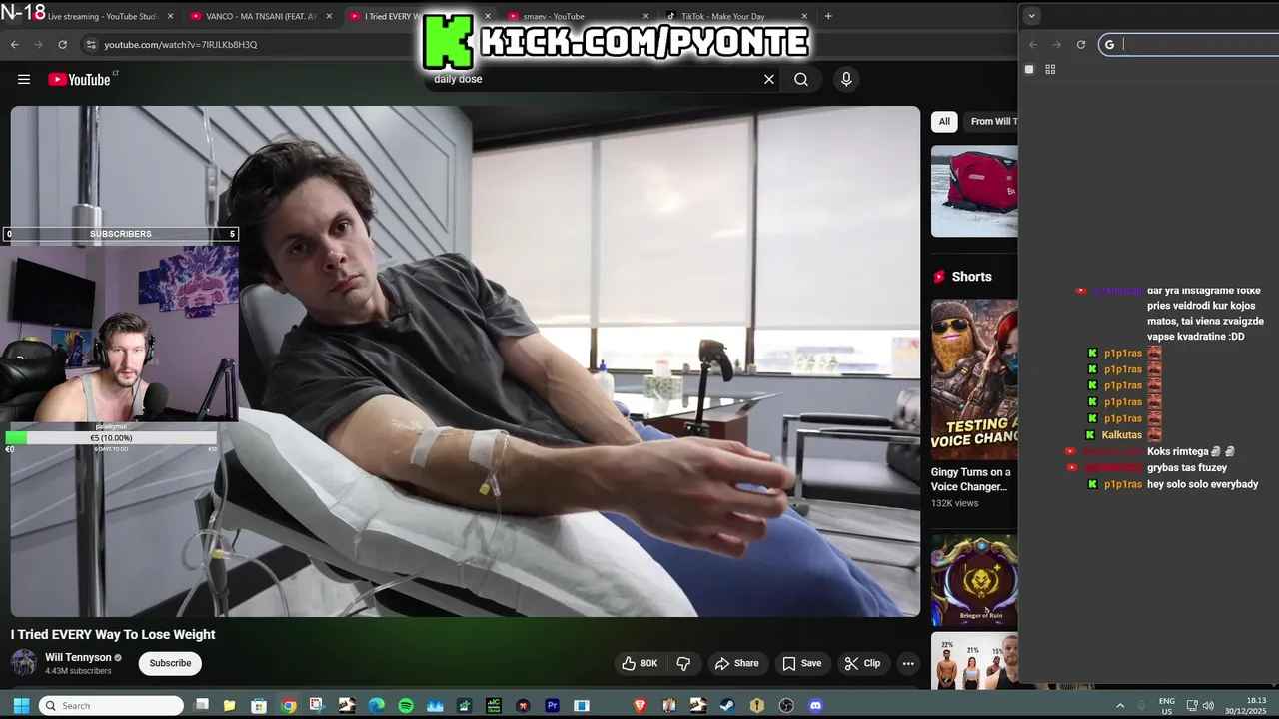Reload the page in the side browser window

tap(1081, 44)
